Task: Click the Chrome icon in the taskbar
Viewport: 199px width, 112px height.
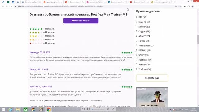Action: click(x=49, y=110)
